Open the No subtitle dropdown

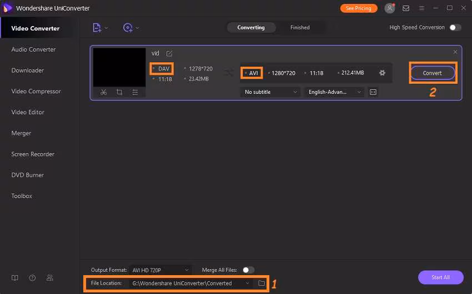tap(270, 92)
